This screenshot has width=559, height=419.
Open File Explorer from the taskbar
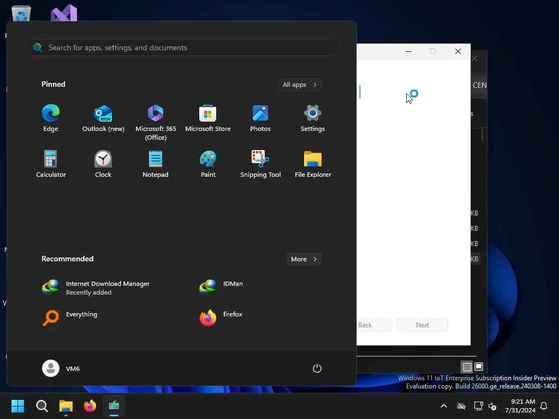coord(66,405)
